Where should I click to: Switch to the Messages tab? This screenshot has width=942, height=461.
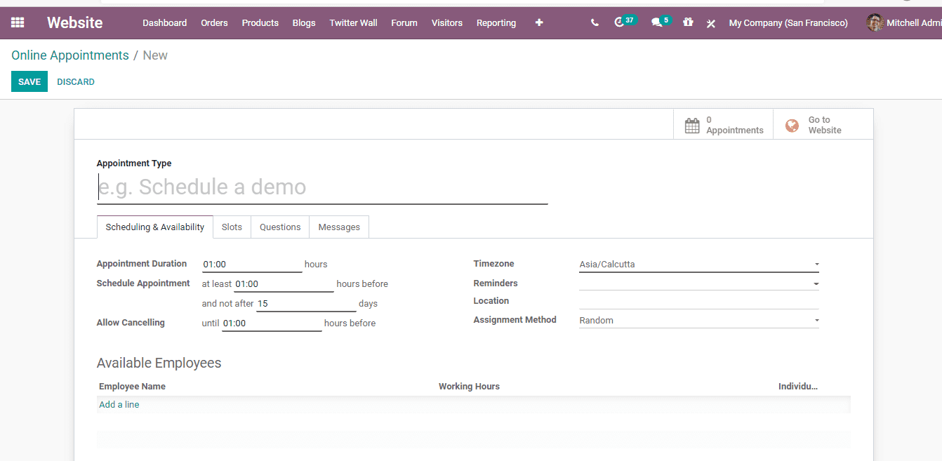[x=339, y=227]
